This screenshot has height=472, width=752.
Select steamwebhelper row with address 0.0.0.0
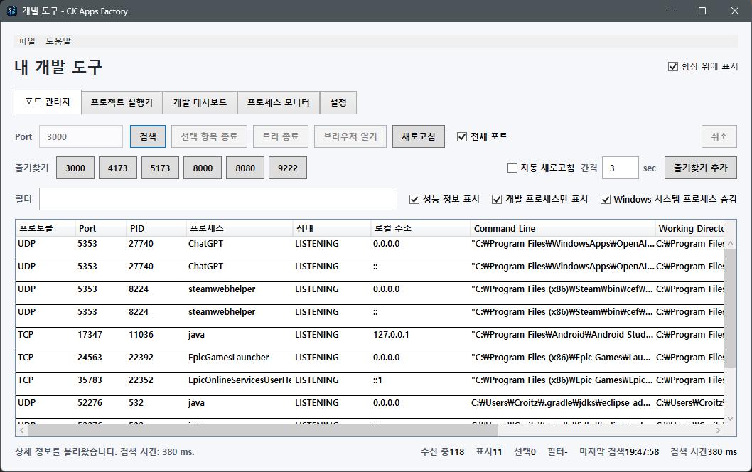click(x=370, y=293)
